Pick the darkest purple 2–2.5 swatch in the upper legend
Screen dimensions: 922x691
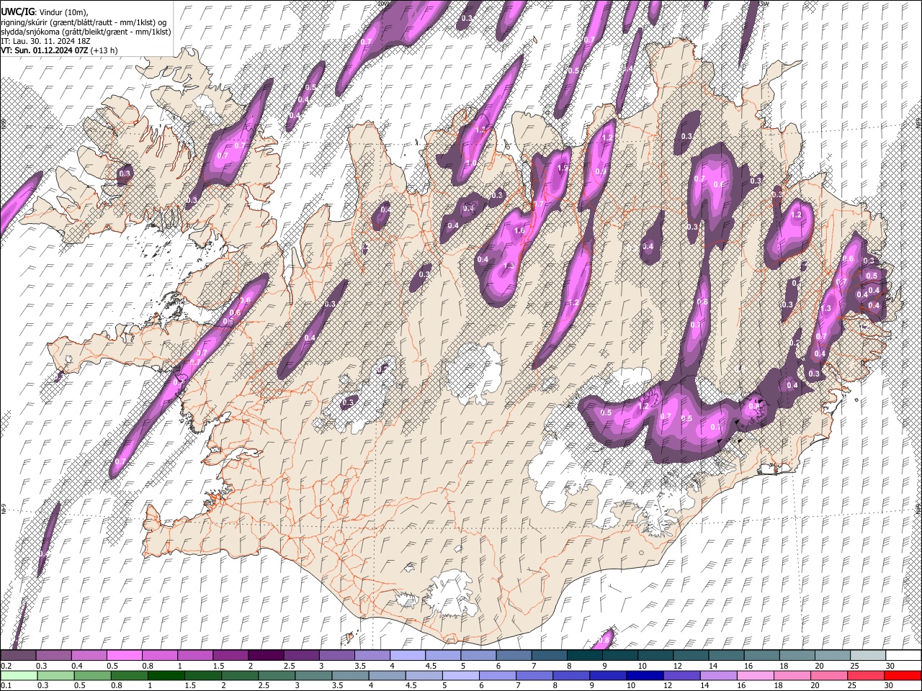coord(266,656)
